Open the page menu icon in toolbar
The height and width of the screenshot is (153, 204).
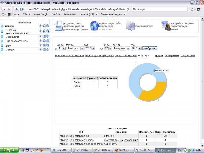(193, 9)
